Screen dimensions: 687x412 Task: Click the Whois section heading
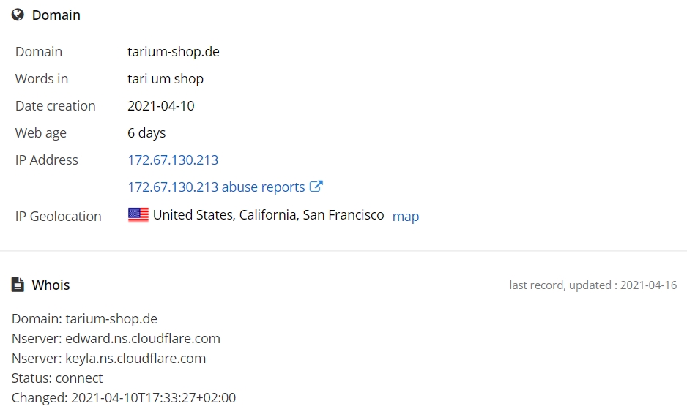[x=51, y=285]
